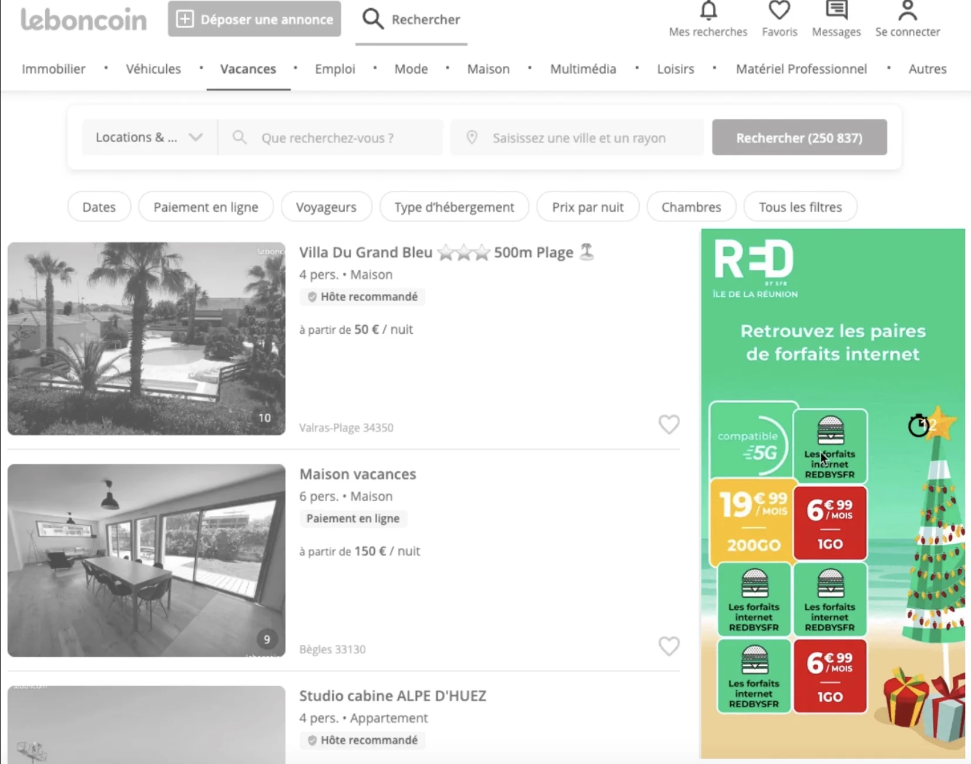Screen dimensions: 971x764
Task: Open the Voyageurs filter
Action: click(x=326, y=207)
